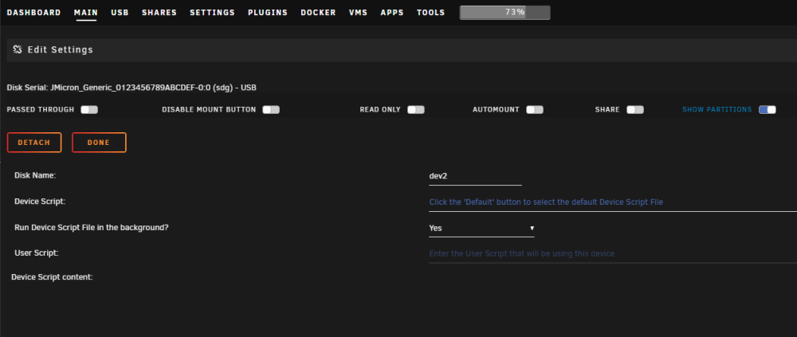797x337 pixels.
Task: Click the Disk Name field containing dev2
Action: click(475, 176)
